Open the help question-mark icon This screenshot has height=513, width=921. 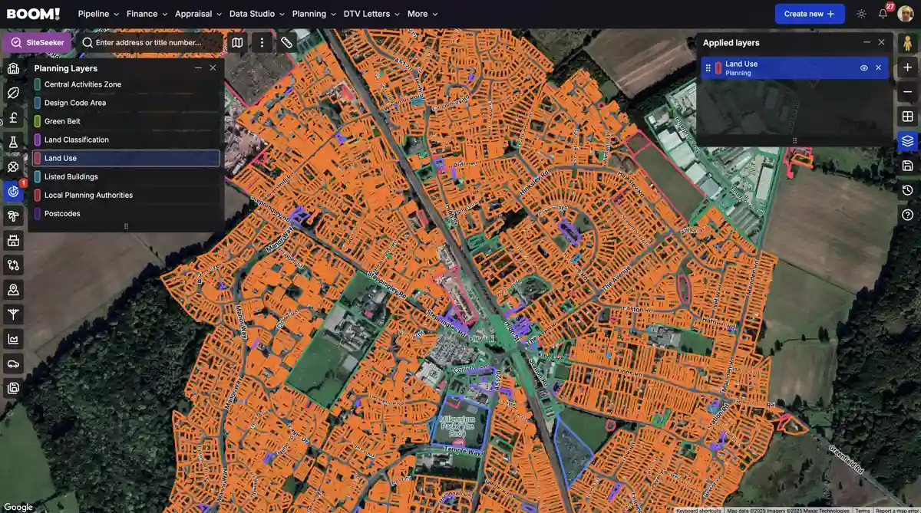(x=907, y=215)
